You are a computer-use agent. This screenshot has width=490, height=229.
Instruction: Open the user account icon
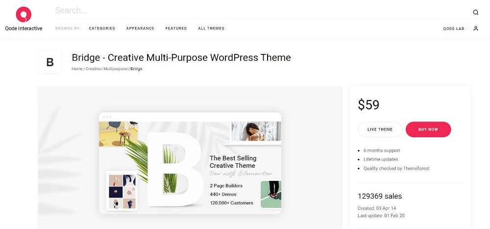tap(476, 28)
